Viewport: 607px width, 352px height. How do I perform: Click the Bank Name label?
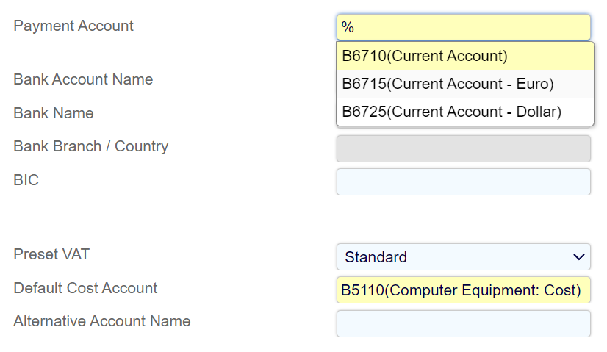pyautogui.click(x=54, y=113)
